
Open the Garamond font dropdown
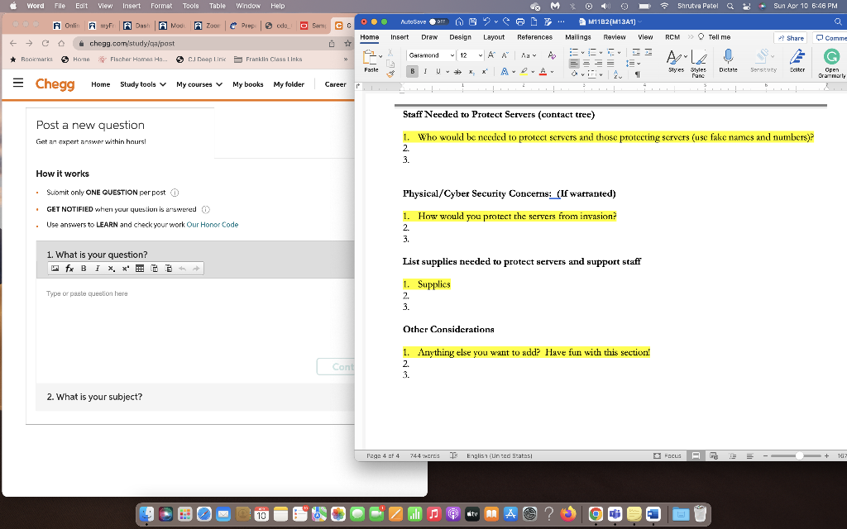pos(452,55)
